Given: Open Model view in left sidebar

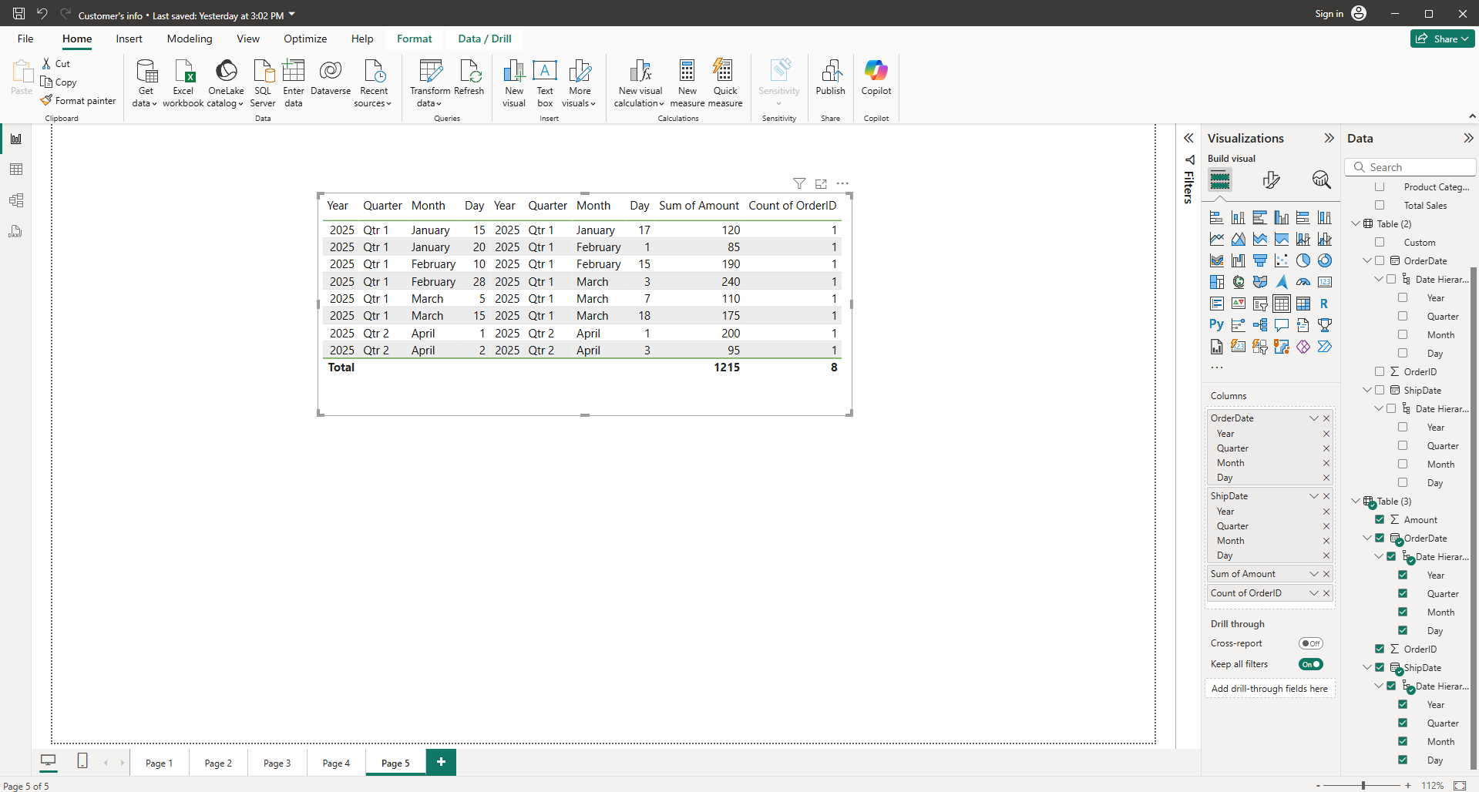Looking at the screenshot, I should [16, 200].
